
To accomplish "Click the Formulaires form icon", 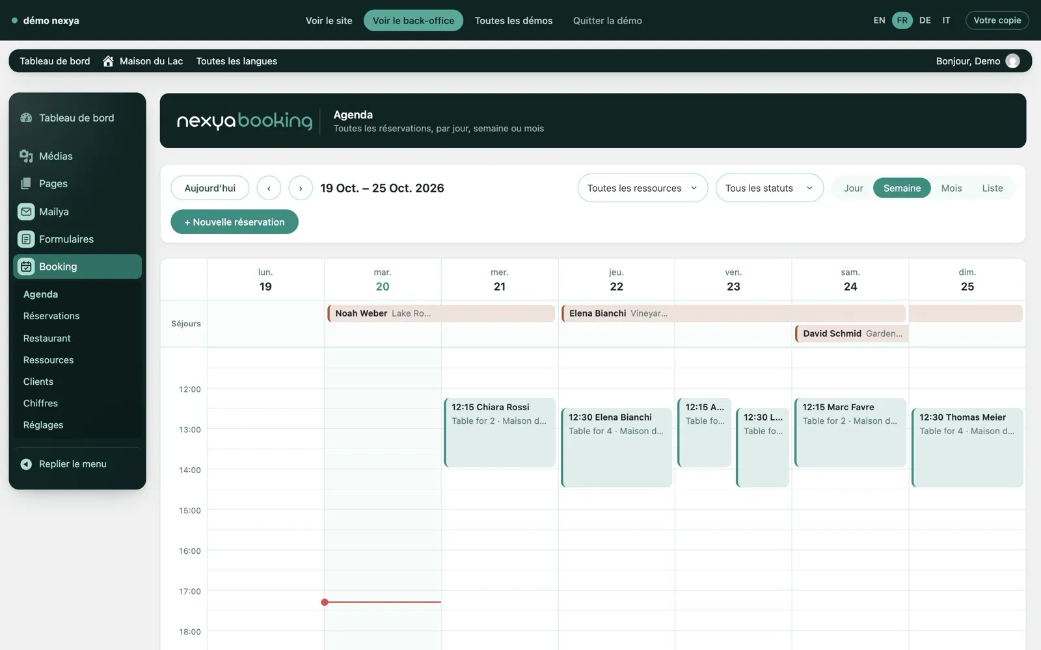I will click(26, 239).
